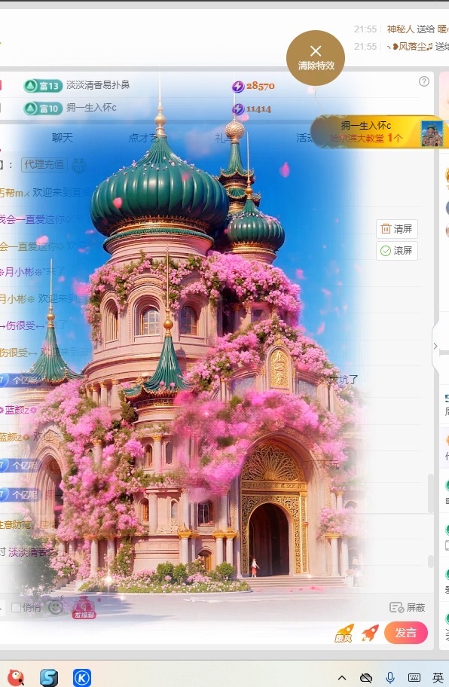The width and height of the screenshot is (449, 687).
Task: Click the 富13 wealth level badge
Action: [43, 85]
